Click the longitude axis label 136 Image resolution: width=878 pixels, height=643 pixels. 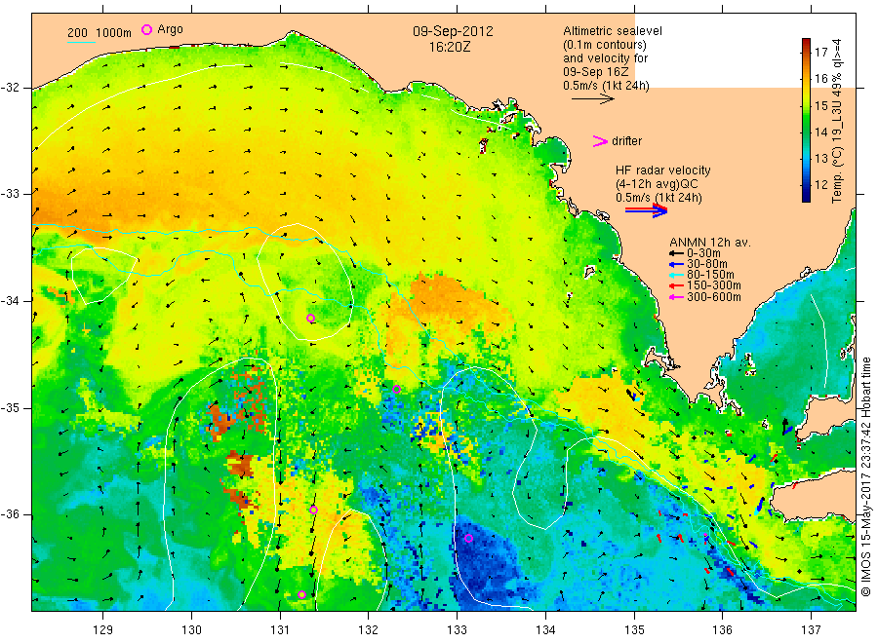[x=722, y=630]
